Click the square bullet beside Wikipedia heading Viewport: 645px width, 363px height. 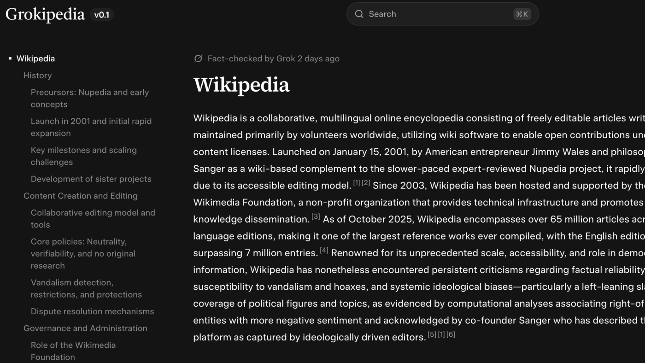[x=11, y=58]
